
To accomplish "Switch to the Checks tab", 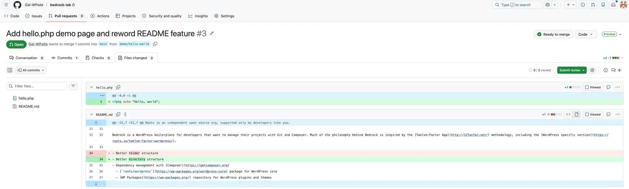I will [x=98, y=58].
